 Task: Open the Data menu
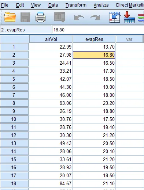(x=53, y=5)
